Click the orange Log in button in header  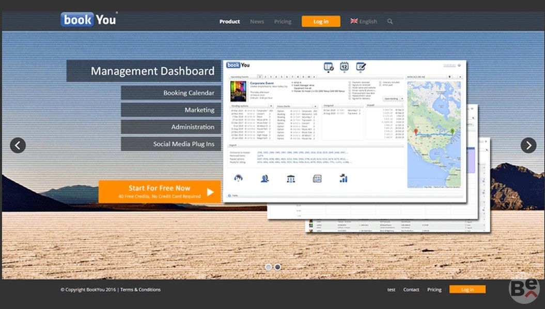pyautogui.click(x=321, y=22)
